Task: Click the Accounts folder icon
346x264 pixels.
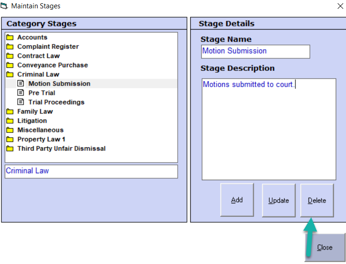Action: [x=10, y=38]
